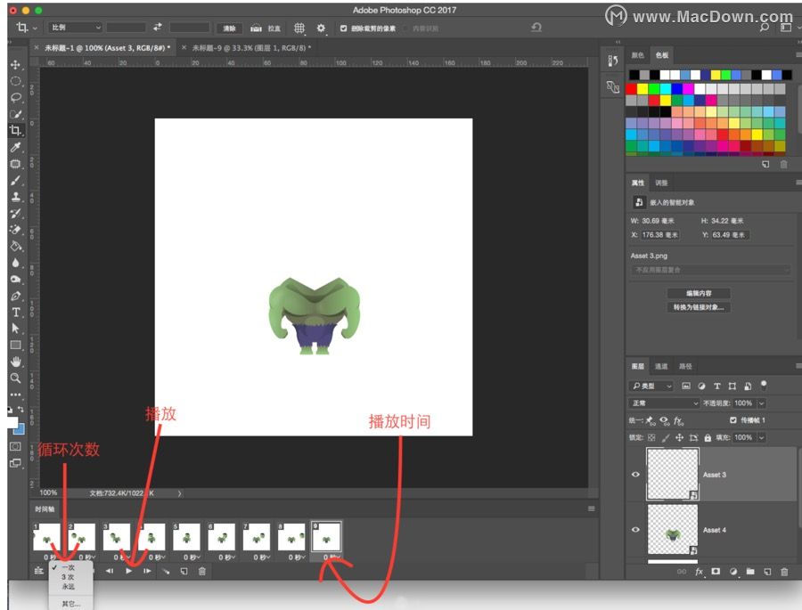Toggle delete cropped pixels checkbox
802x610 pixels.
pos(343,28)
